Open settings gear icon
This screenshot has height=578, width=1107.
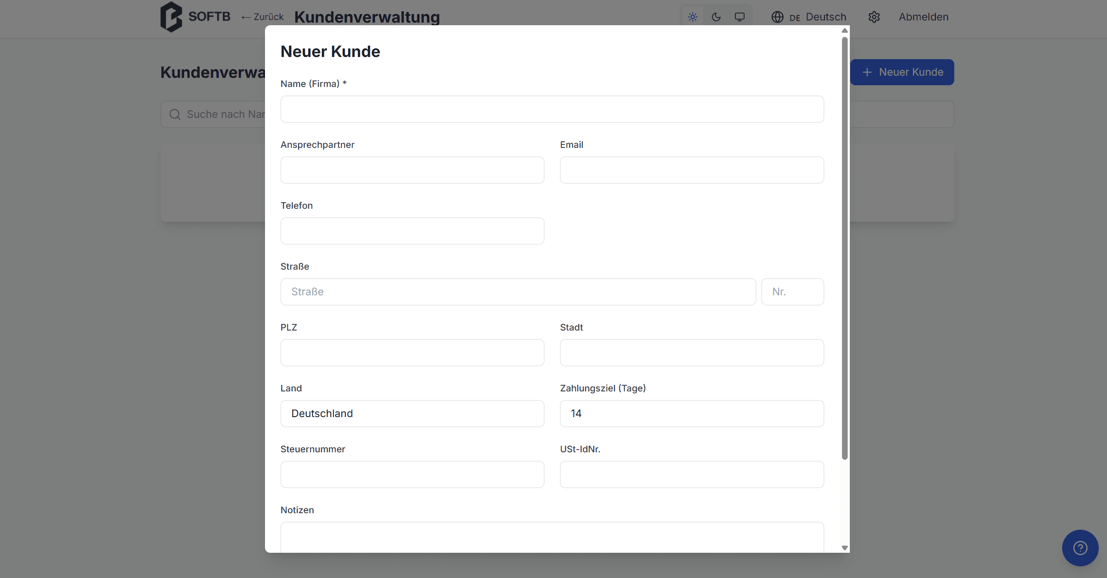pyautogui.click(x=874, y=17)
